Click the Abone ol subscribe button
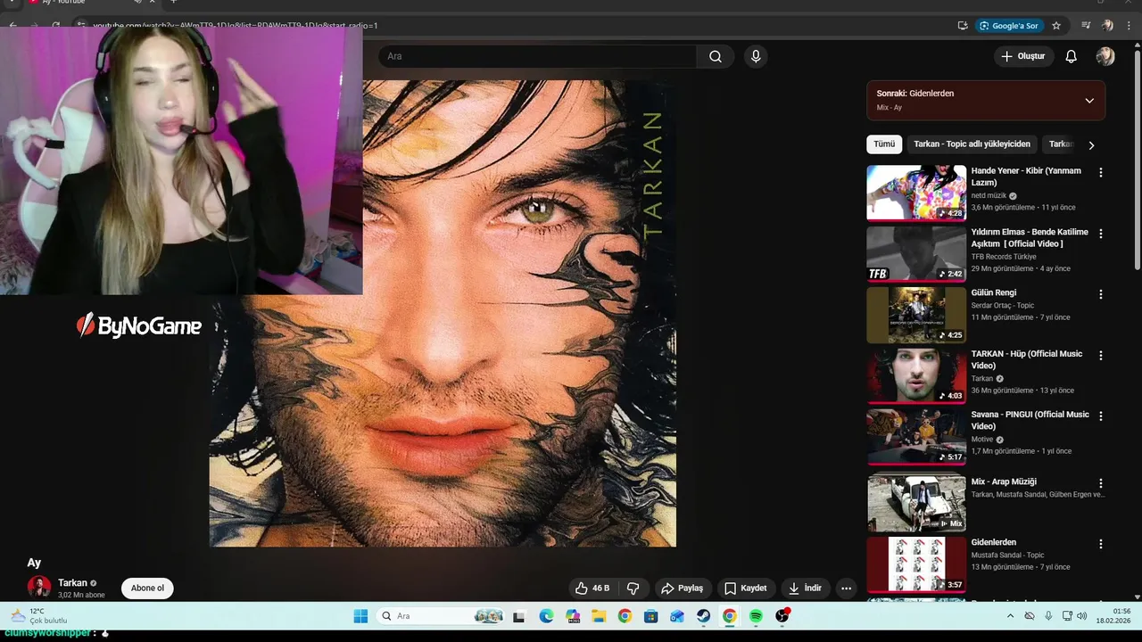 [147, 588]
